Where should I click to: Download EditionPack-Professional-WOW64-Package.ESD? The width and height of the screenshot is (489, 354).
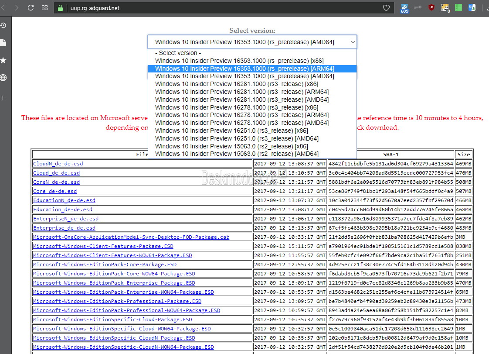127,310
